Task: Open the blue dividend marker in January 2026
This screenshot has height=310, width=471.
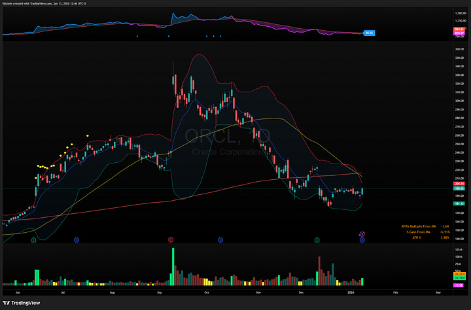Action: (x=362, y=240)
